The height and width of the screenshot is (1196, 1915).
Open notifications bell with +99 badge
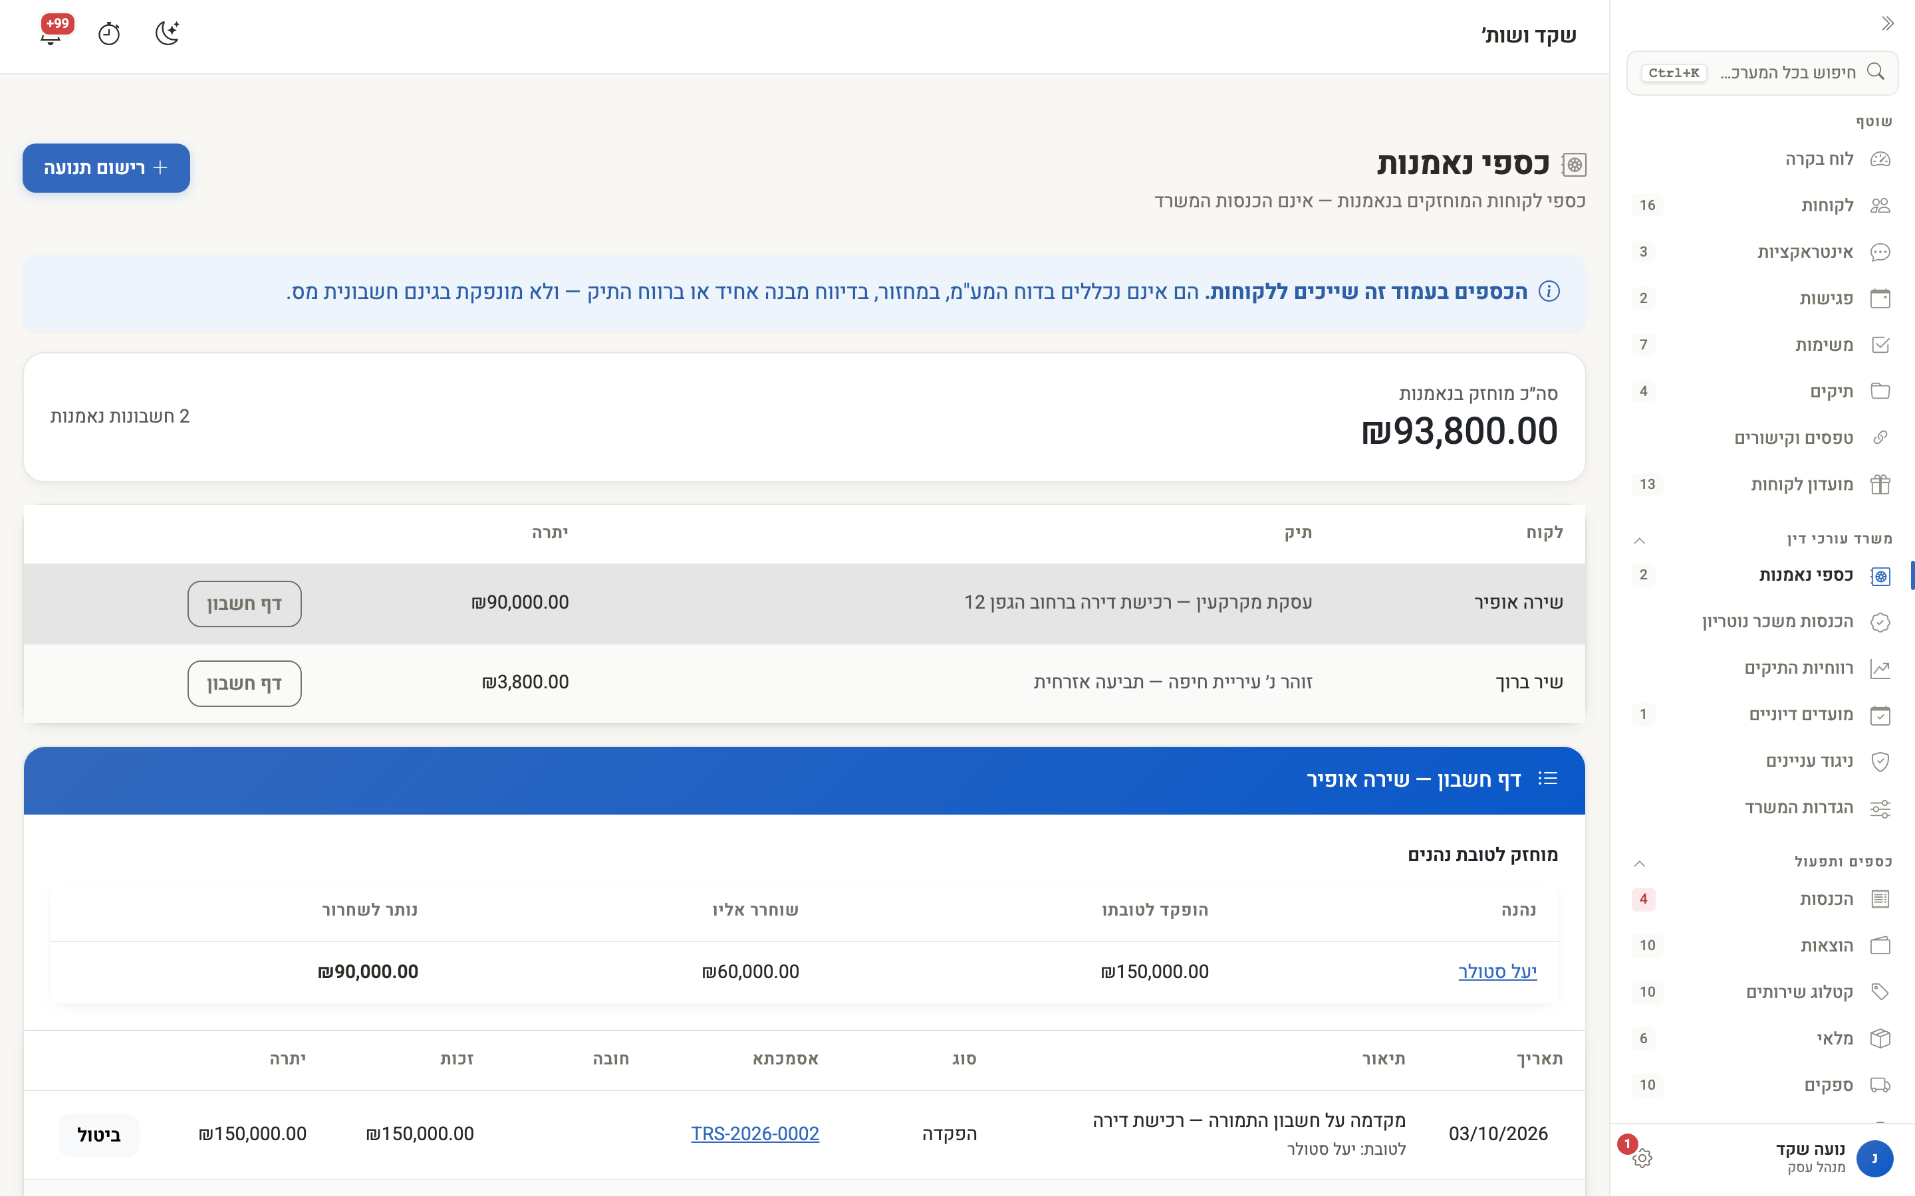(51, 35)
